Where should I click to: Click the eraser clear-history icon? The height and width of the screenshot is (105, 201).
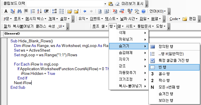point(117,4)
